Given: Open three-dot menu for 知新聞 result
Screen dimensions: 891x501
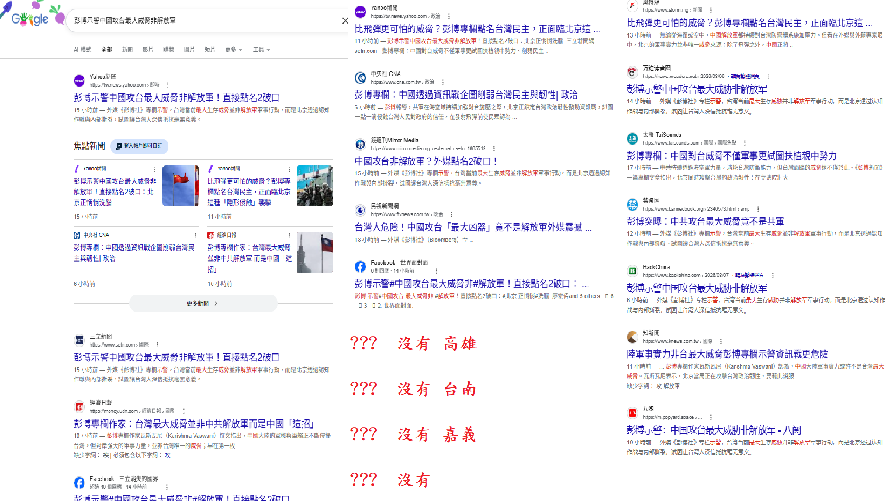Looking at the screenshot, I should [720, 341].
